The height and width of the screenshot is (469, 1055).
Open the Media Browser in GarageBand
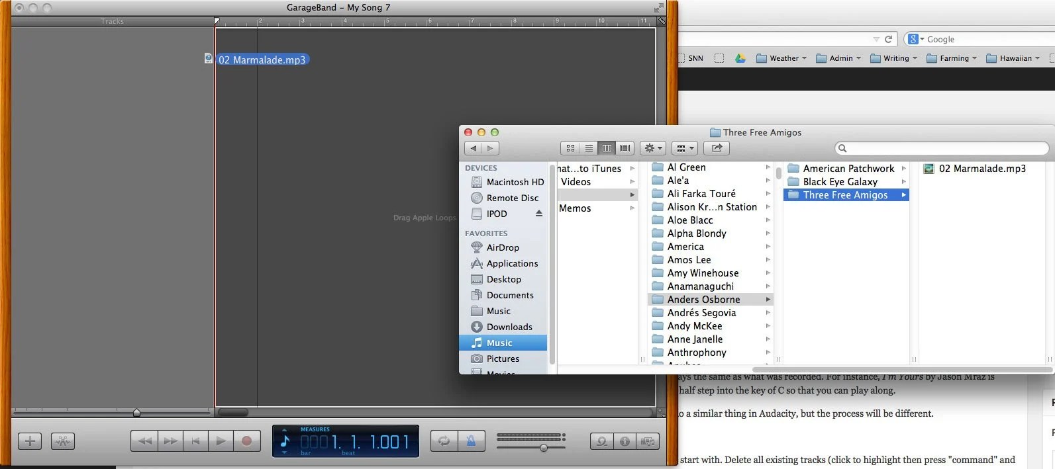(648, 441)
